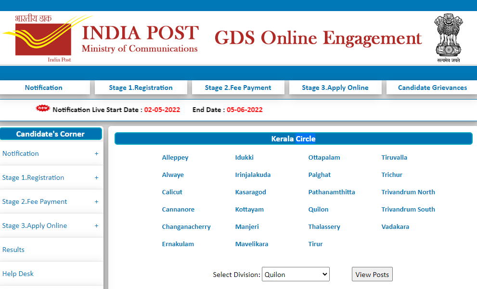Expand Stage 3.Apply Online plus in sidebar
The height and width of the screenshot is (289, 477).
(x=96, y=226)
